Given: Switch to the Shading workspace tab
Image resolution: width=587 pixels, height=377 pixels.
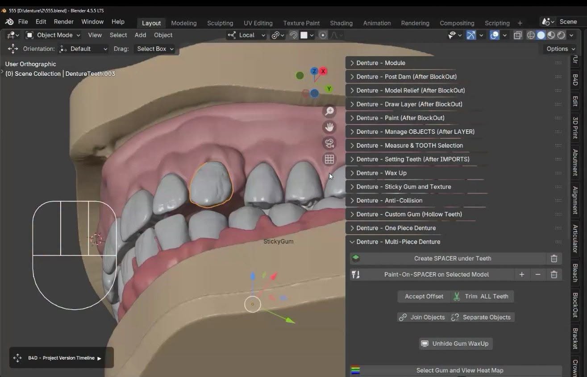Looking at the screenshot, I should pos(341,23).
